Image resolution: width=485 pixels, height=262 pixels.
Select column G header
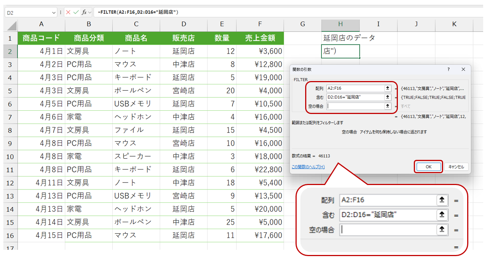click(x=303, y=24)
